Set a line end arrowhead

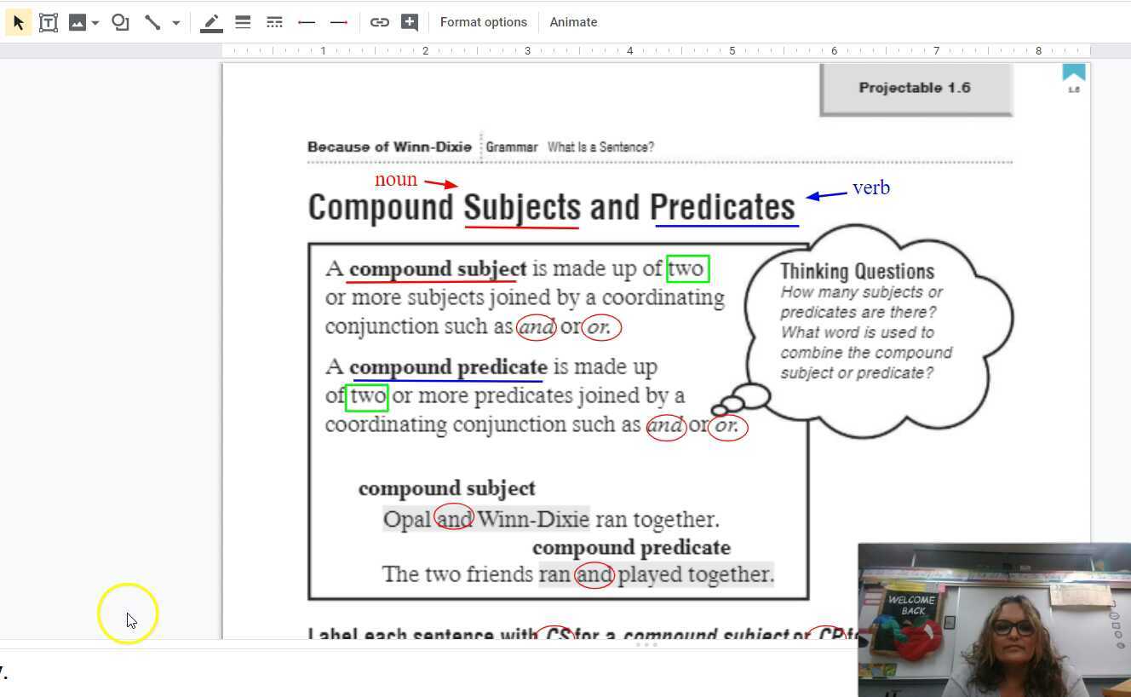pyautogui.click(x=338, y=21)
